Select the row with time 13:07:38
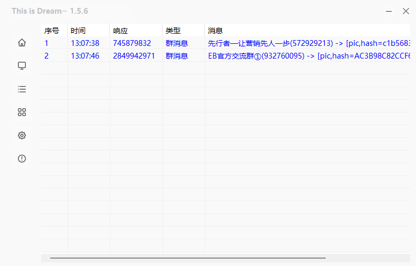416x266 pixels. click(x=85, y=43)
